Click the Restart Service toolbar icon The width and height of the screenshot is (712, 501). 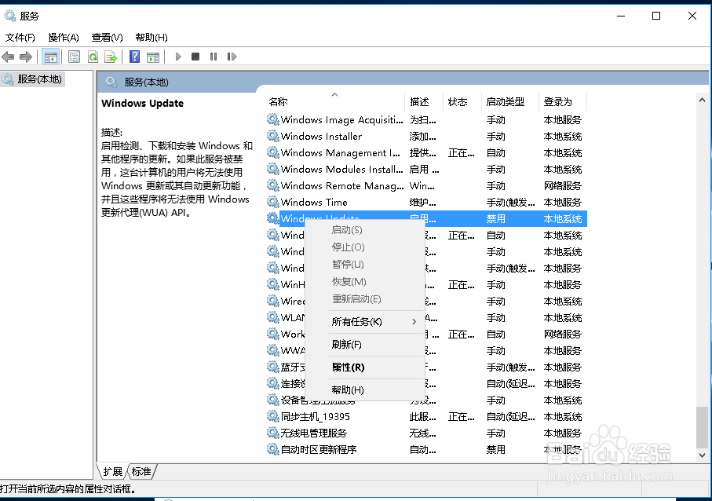click(232, 57)
